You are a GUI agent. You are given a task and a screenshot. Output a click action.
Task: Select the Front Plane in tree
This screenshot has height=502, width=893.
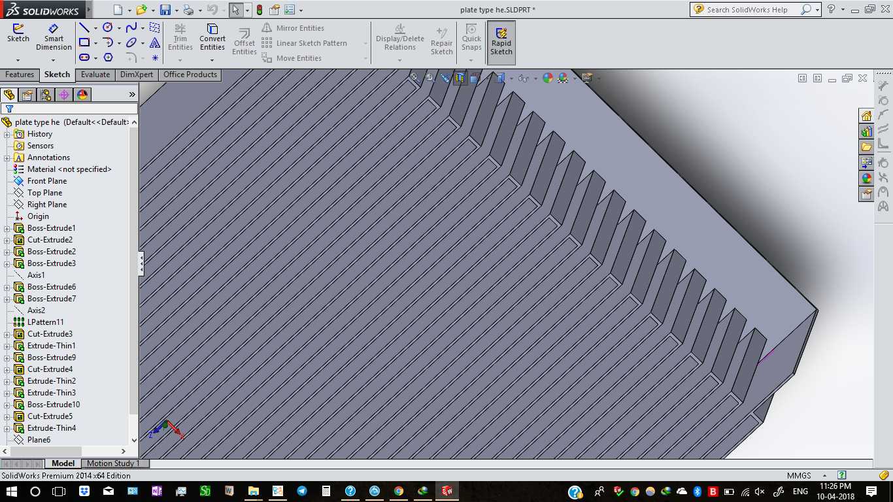point(47,181)
